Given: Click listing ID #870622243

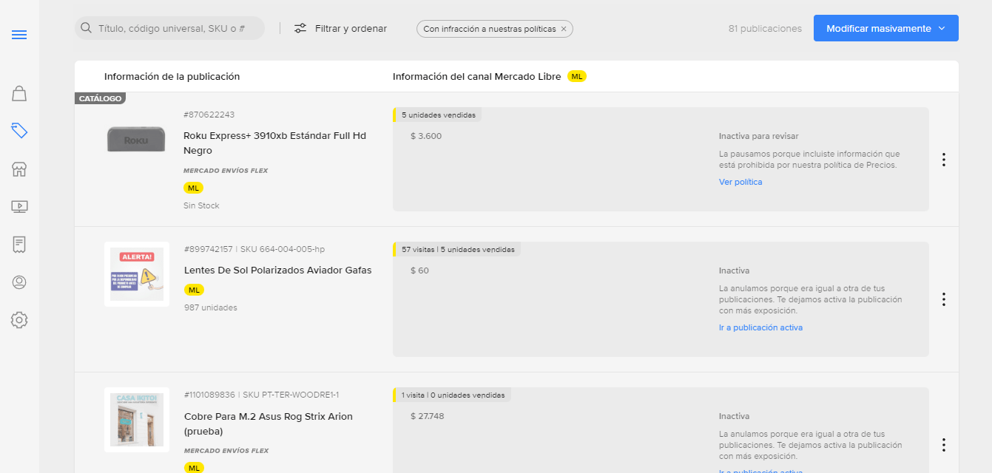Looking at the screenshot, I should coord(209,115).
